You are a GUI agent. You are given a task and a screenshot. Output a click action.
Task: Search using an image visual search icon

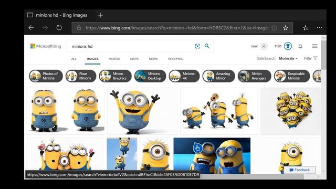tap(197, 46)
